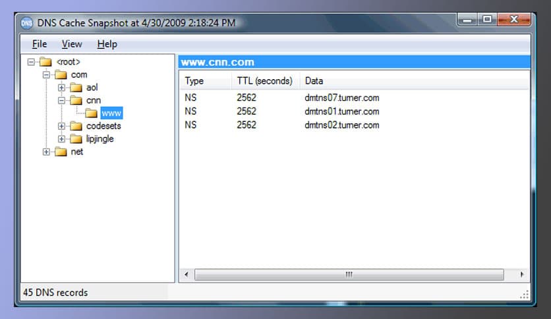Click the window resize grip
Viewport: 551px width, 319px height.
pos(524,295)
